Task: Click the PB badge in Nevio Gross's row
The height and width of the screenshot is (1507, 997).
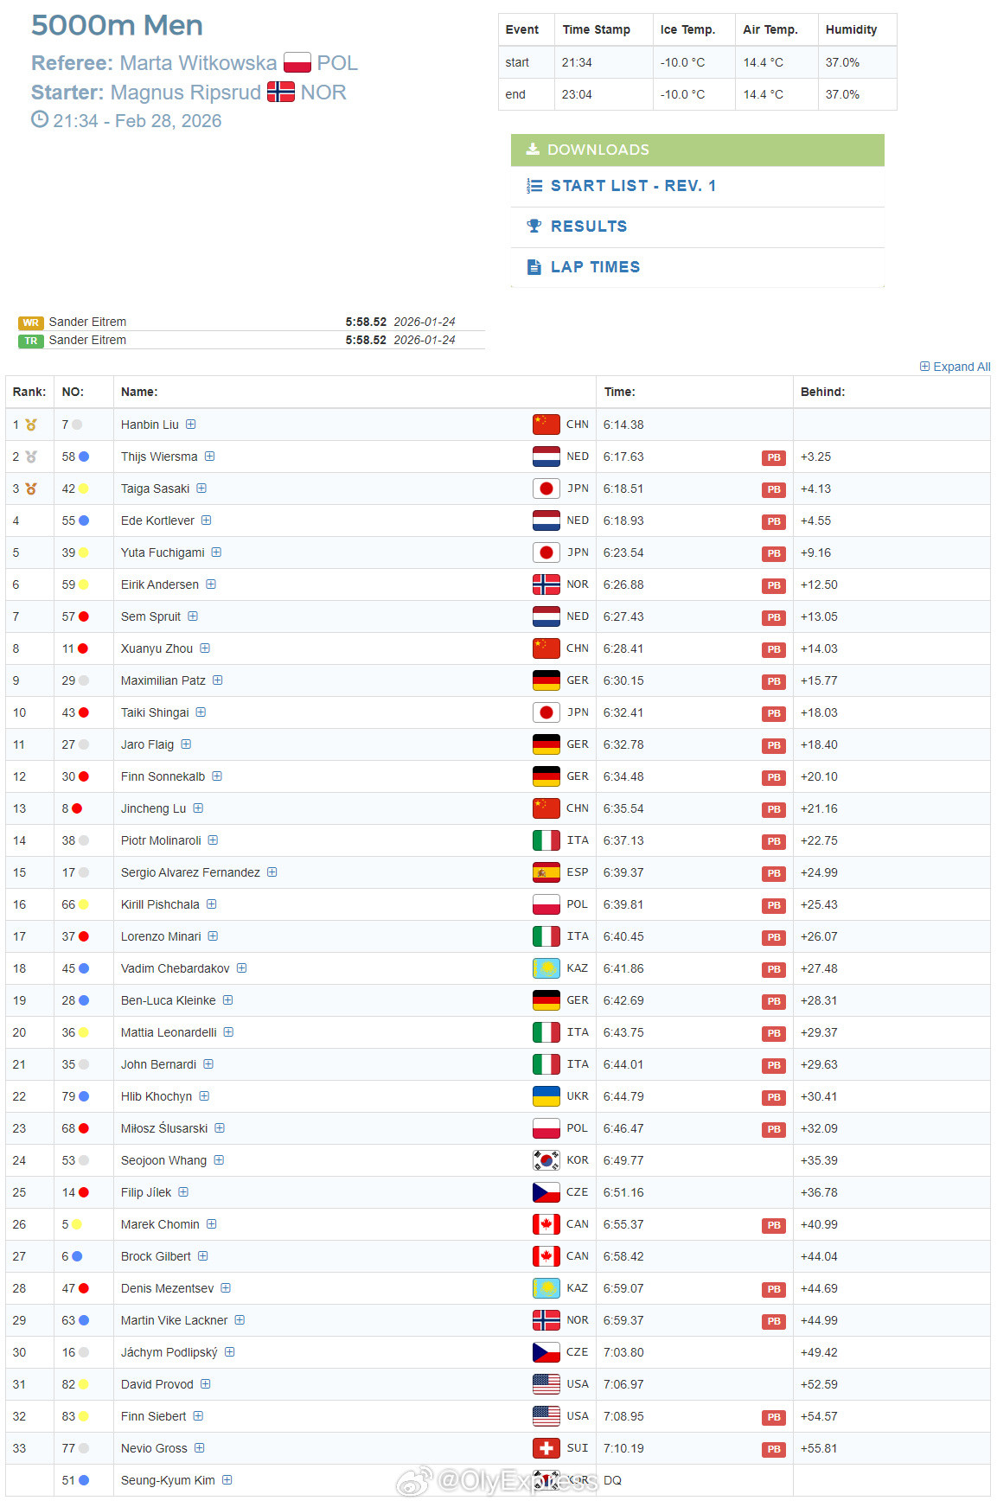Action: point(774,1449)
